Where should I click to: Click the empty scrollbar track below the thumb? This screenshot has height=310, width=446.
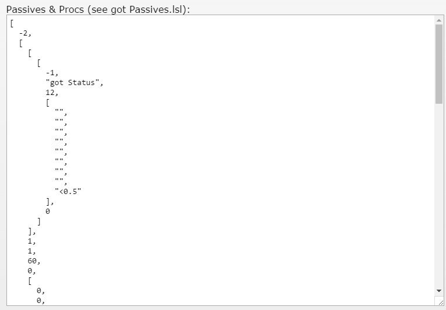(x=439, y=192)
